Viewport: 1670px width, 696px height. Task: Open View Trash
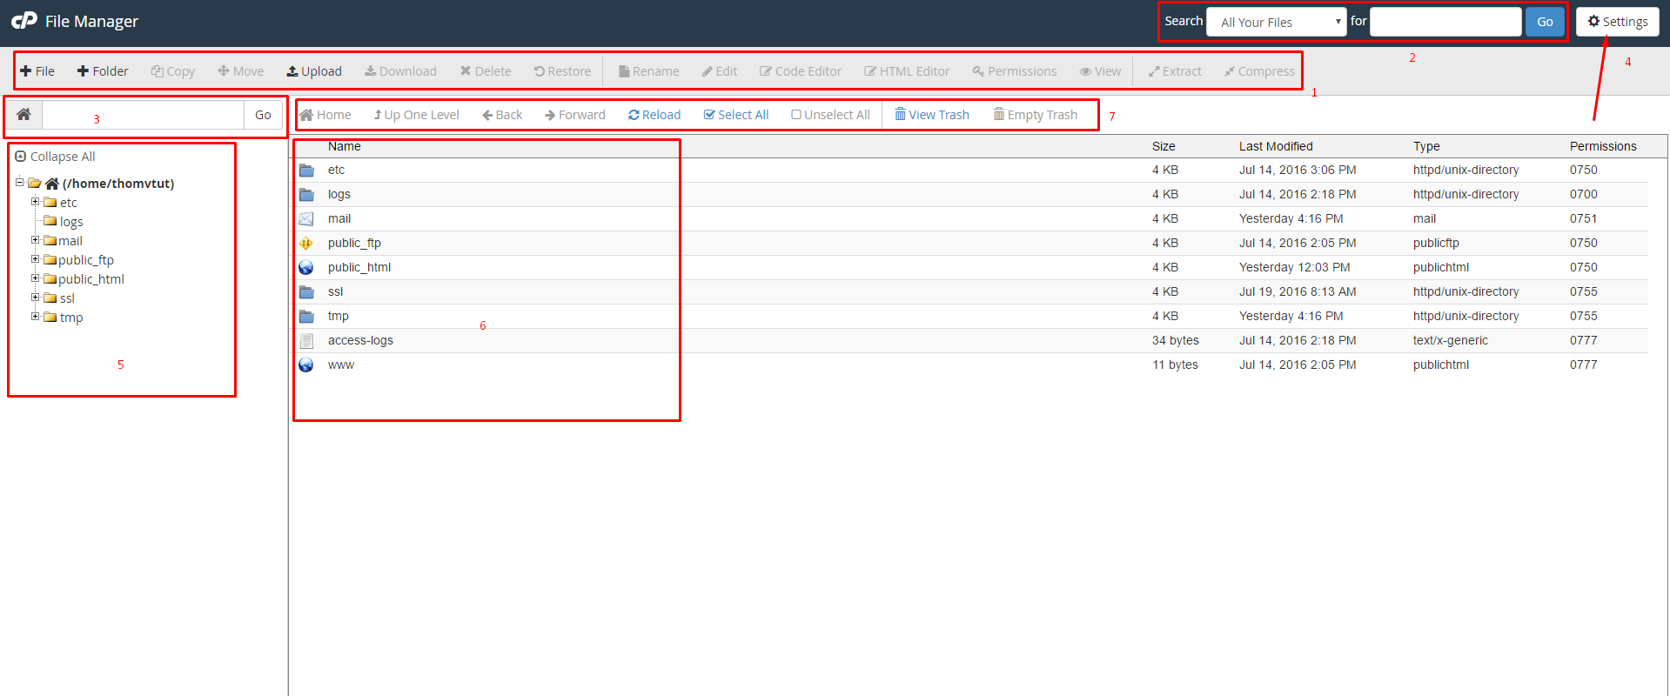[931, 115]
